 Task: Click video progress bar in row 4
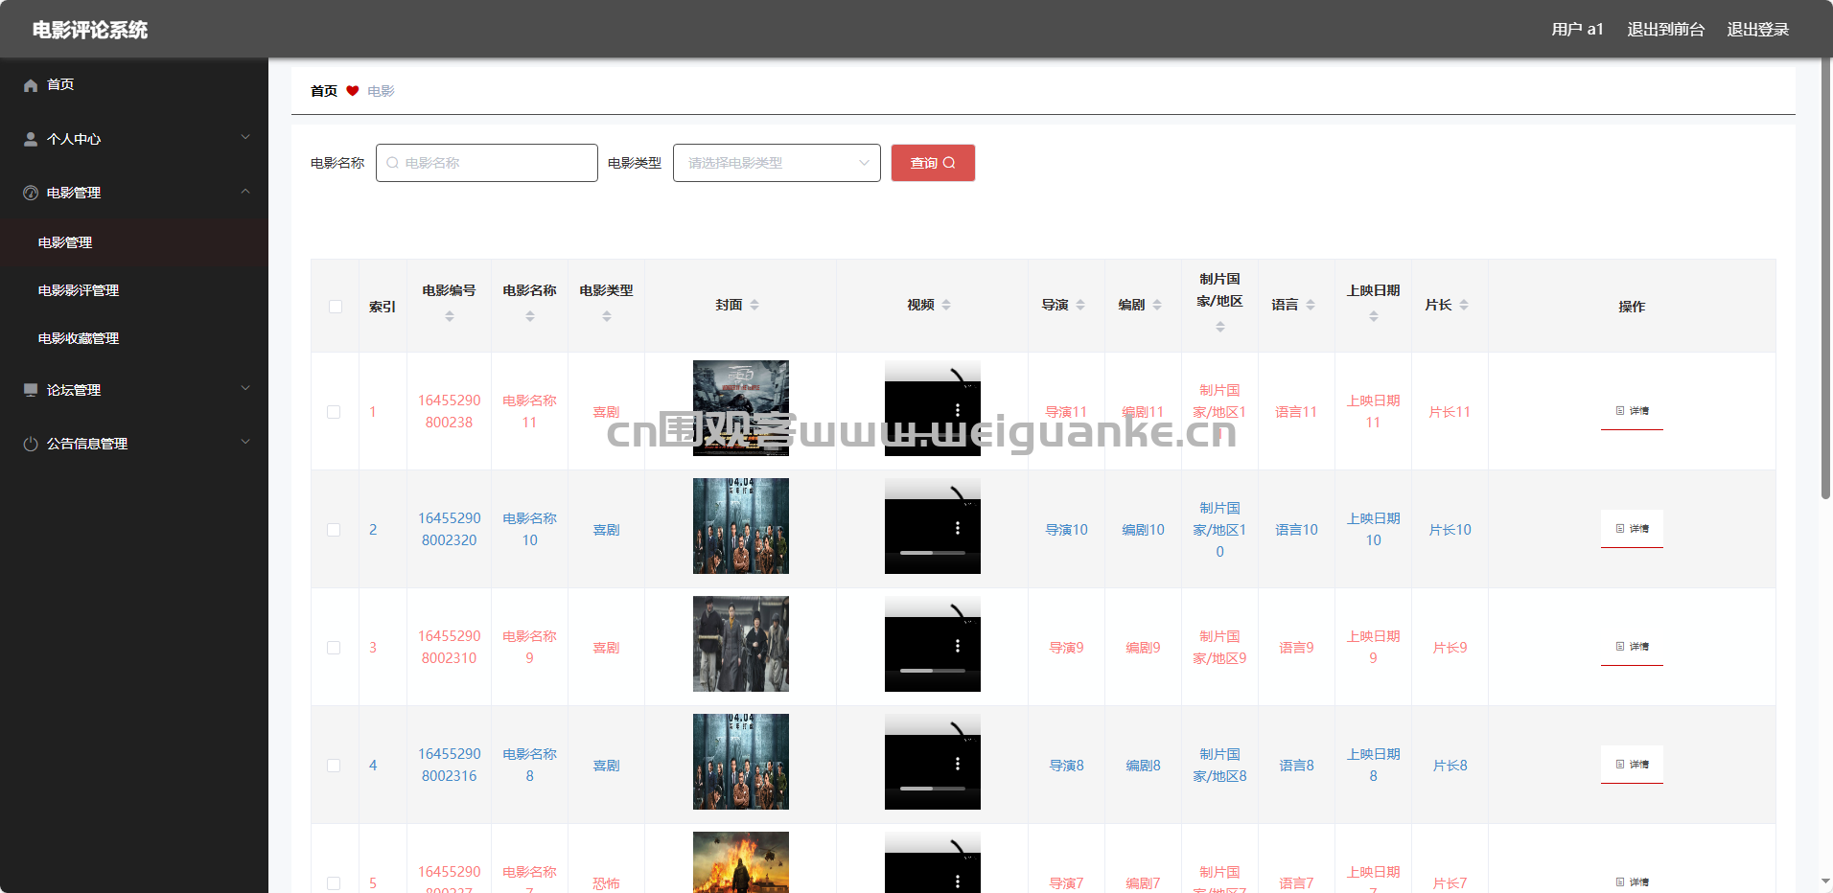coord(932,789)
